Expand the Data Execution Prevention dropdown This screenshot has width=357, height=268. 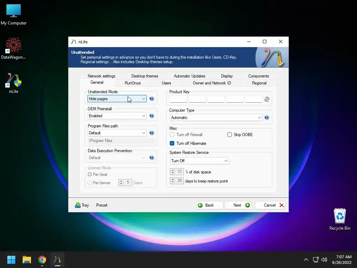tap(117, 158)
